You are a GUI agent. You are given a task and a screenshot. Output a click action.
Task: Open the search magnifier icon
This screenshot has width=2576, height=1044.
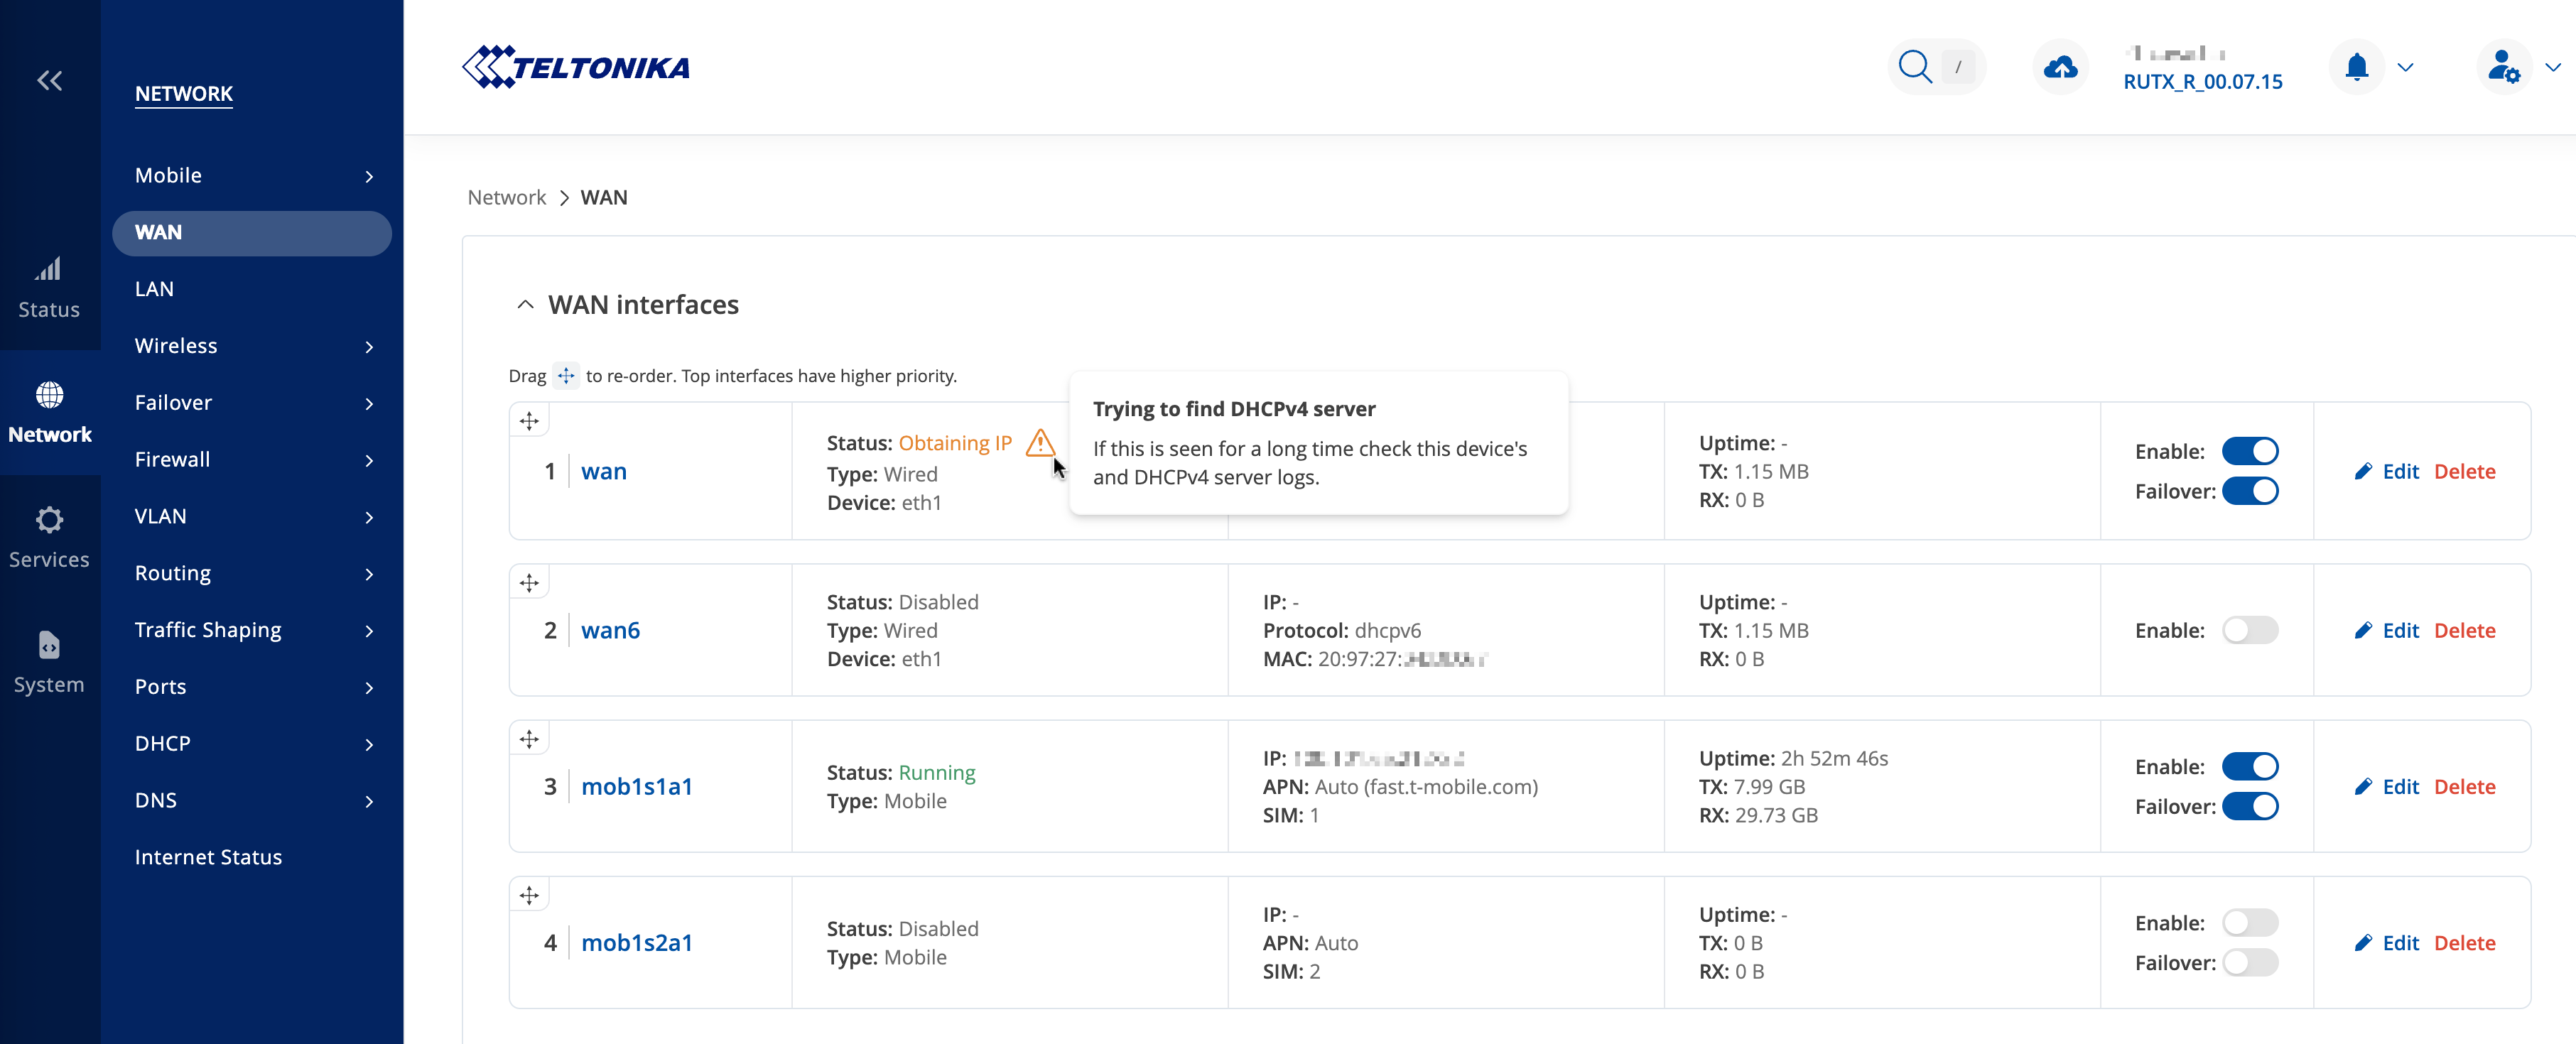pos(1914,67)
